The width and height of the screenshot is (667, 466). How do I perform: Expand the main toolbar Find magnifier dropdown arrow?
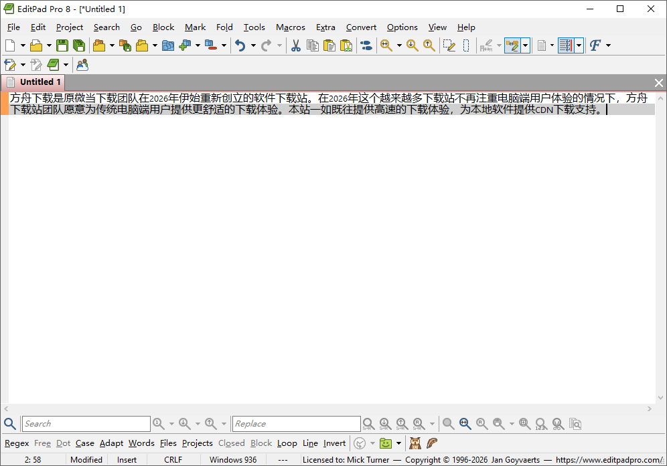[399, 45]
